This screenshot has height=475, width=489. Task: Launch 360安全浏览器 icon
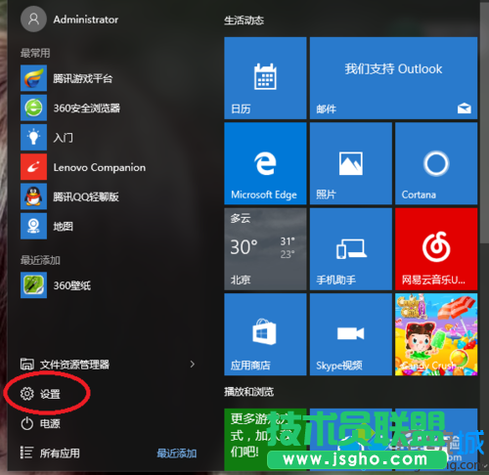pyautogui.click(x=33, y=108)
